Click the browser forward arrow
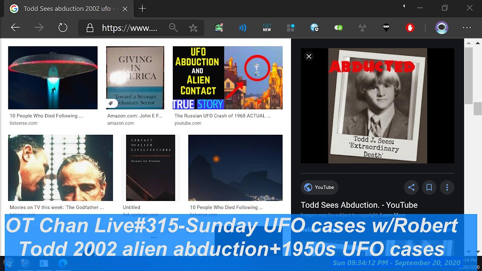The image size is (482, 271). 39,27
